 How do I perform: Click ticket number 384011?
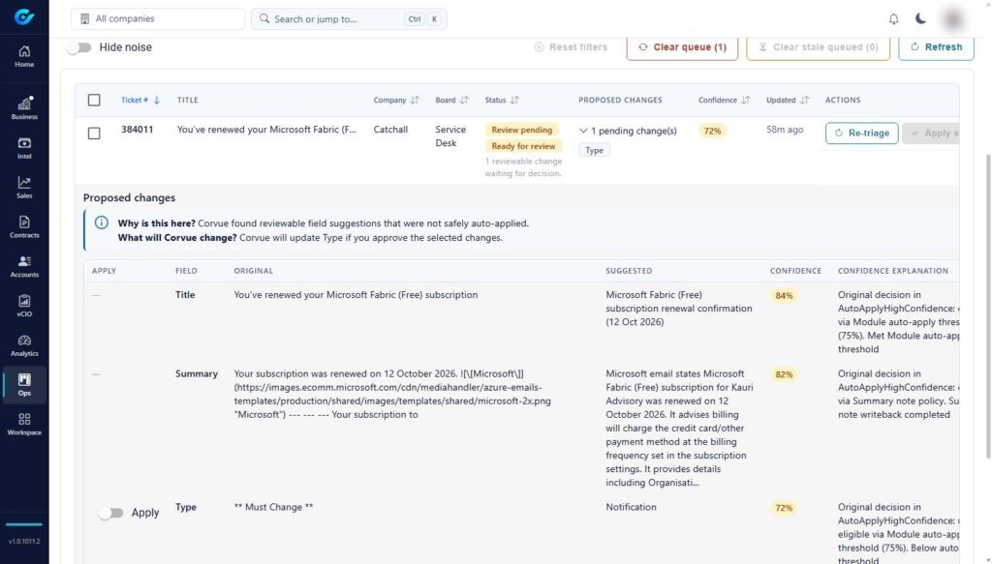138,130
